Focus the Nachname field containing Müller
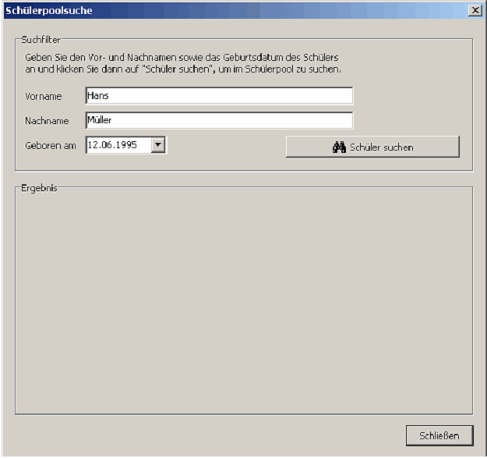Viewport: 487px width, 458px height. point(219,120)
